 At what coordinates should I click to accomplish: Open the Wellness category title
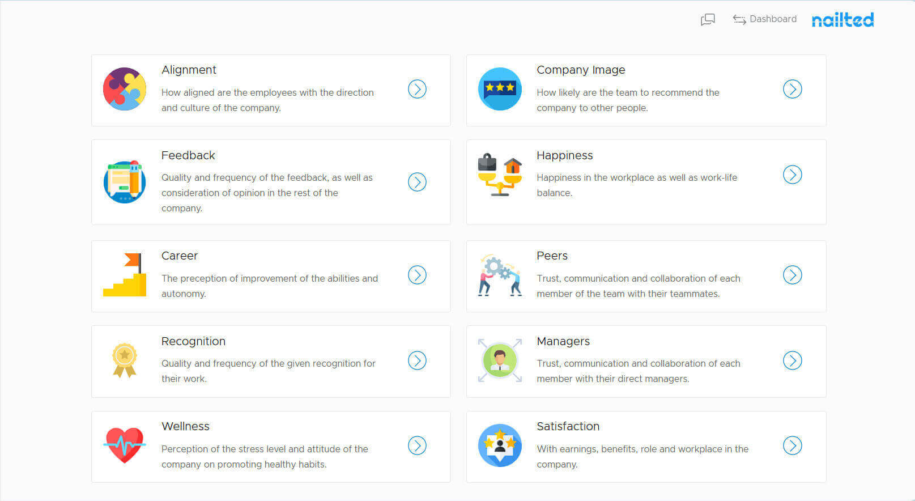pos(185,426)
